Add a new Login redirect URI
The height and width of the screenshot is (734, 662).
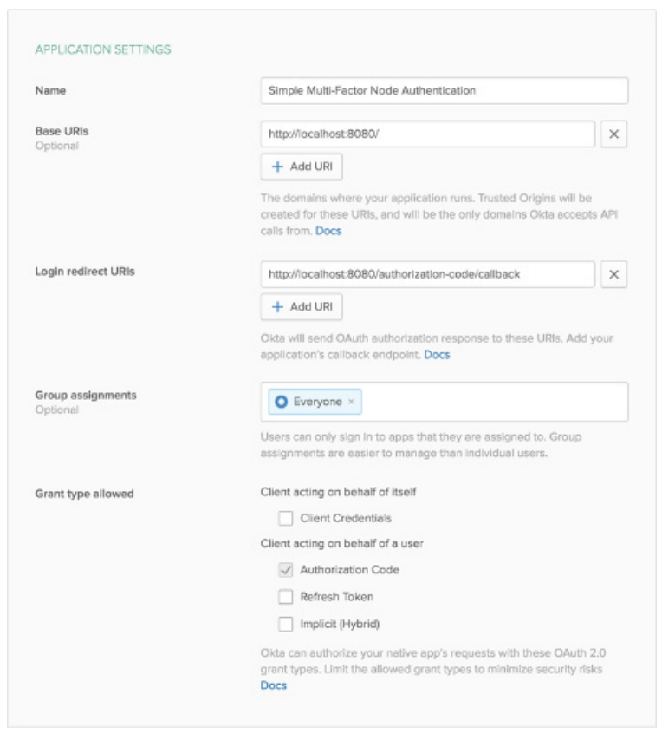coord(302,306)
